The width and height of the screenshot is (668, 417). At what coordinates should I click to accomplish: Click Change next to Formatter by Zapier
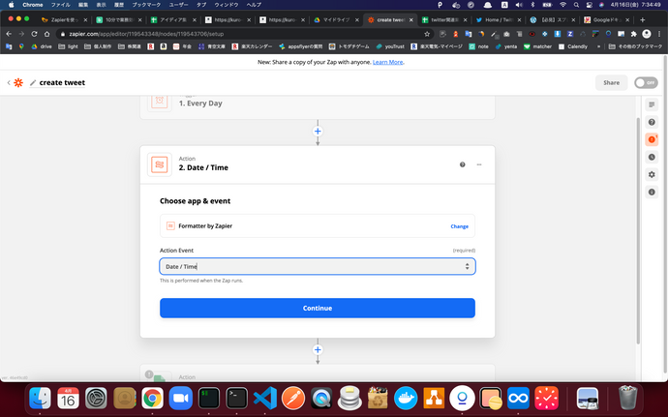pyautogui.click(x=459, y=226)
